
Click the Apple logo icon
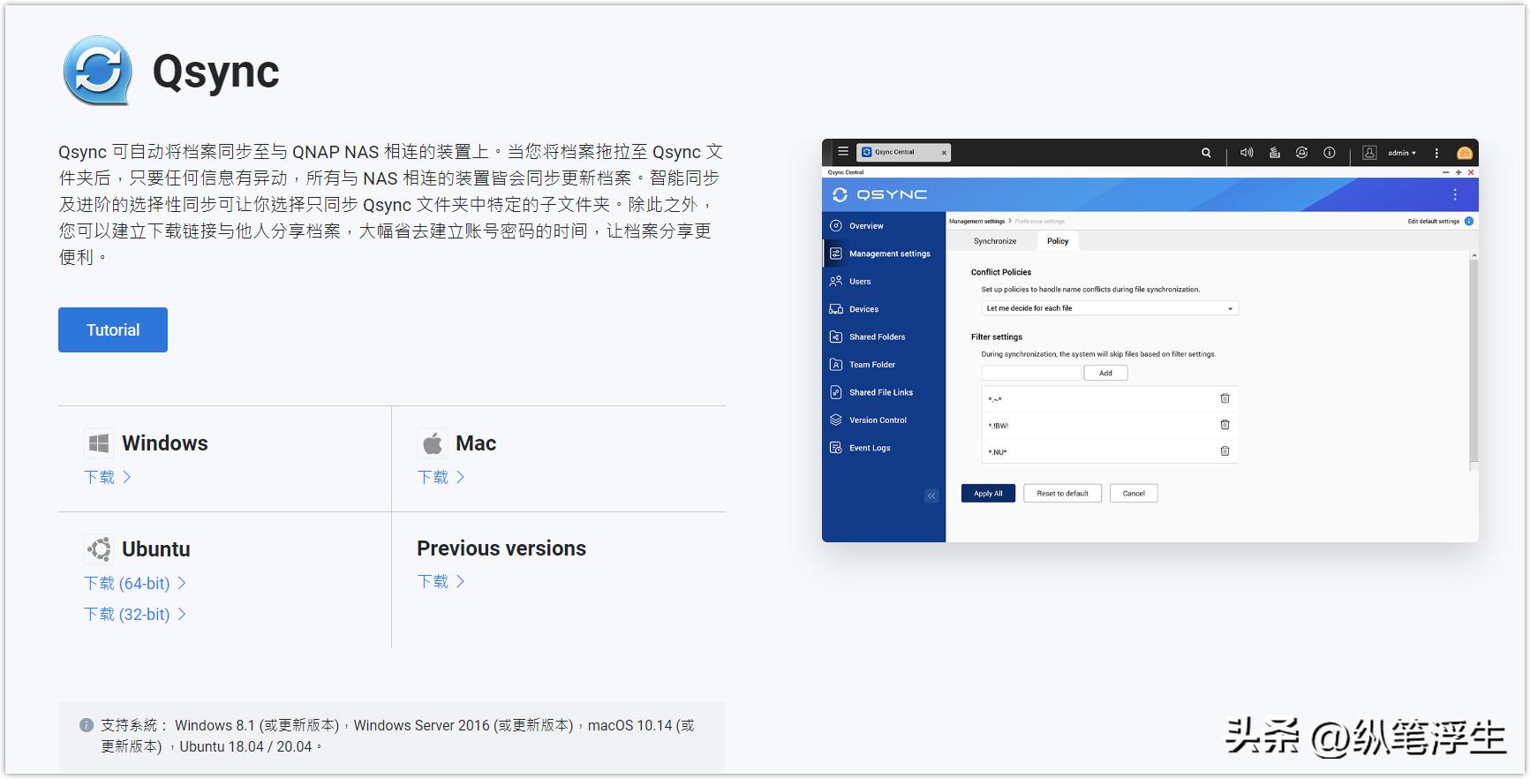(432, 442)
